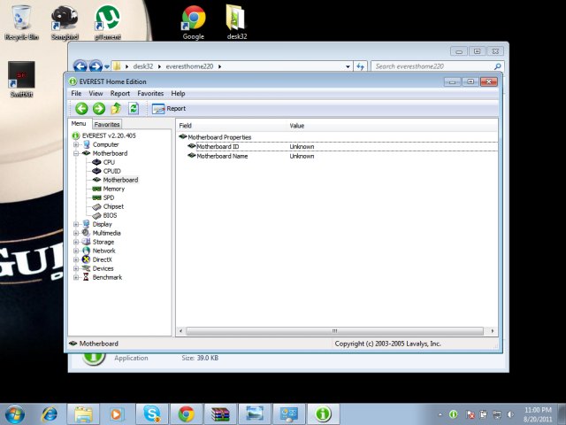566x425 pixels.
Task: Collapse the Motherboard tree node
Action: click(x=76, y=153)
